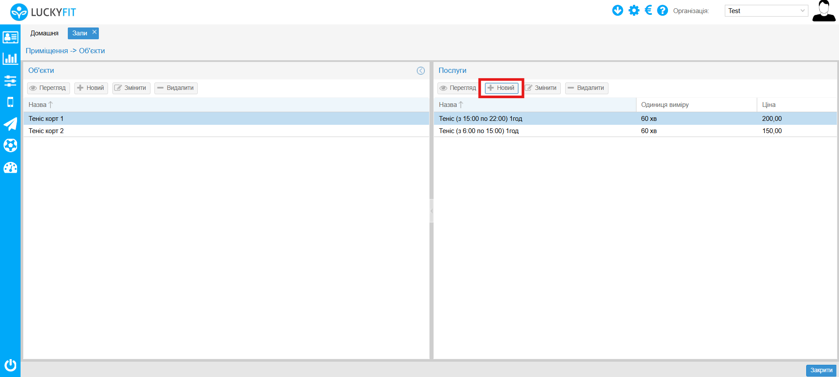Click the power logout icon
Screen dimensions: 839x377
10,365
